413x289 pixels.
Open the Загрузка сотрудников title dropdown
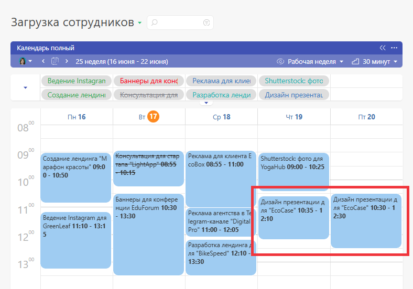point(139,23)
